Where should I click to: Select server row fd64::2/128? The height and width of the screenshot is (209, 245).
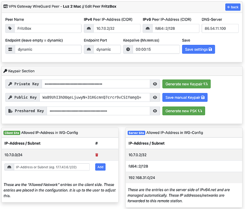(184, 166)
